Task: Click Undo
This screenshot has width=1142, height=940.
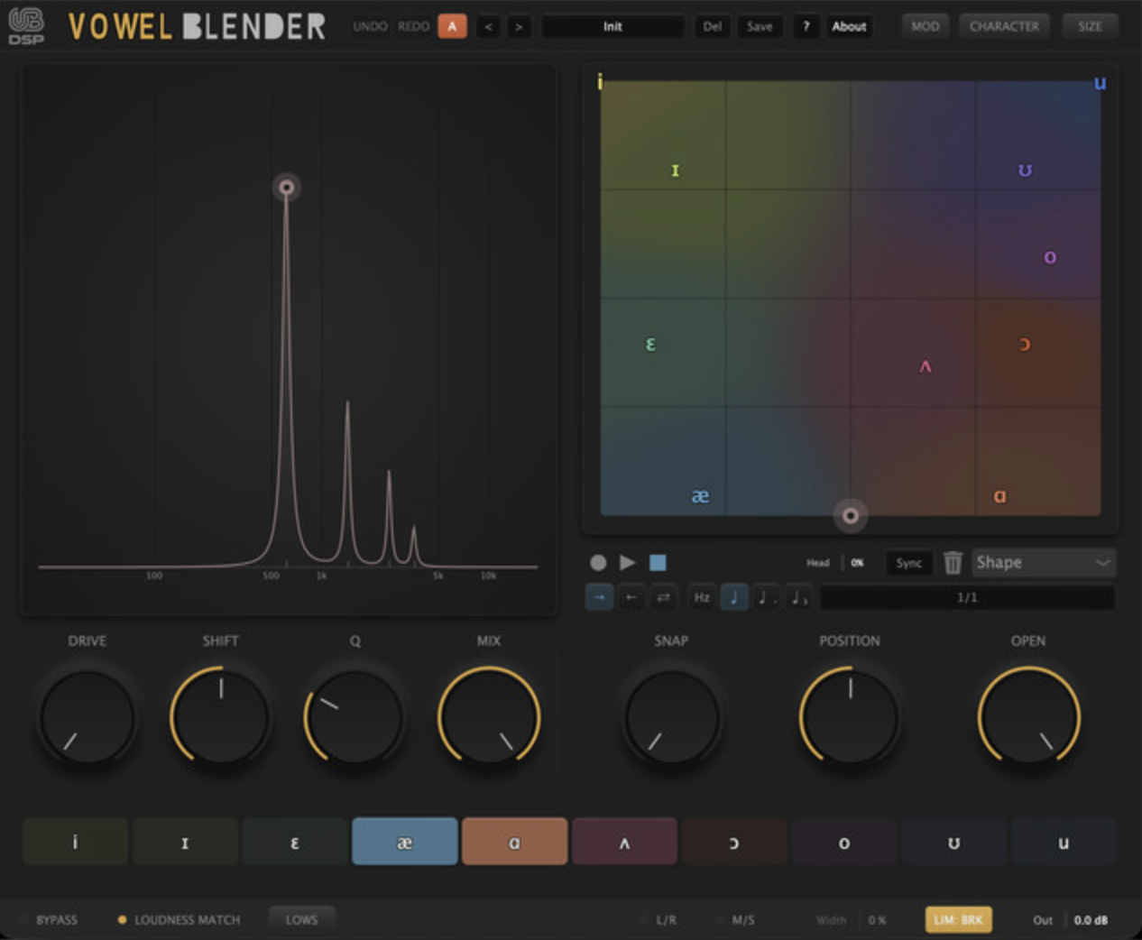Action: point(370,26)
